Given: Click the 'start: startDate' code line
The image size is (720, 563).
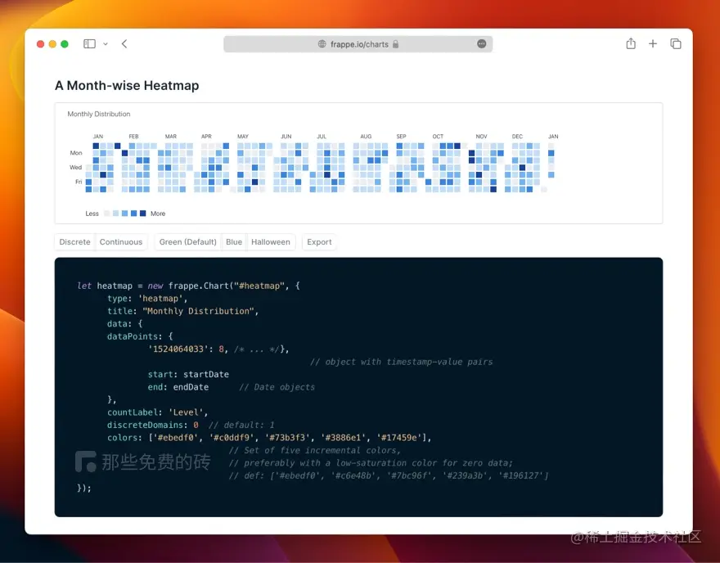Looking at the screenshot, I should tap(188, 374).
